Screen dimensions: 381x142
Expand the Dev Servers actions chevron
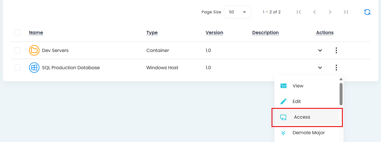pos(320,50)
